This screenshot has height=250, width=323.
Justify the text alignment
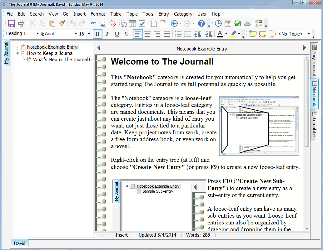(x=167, y=34)
